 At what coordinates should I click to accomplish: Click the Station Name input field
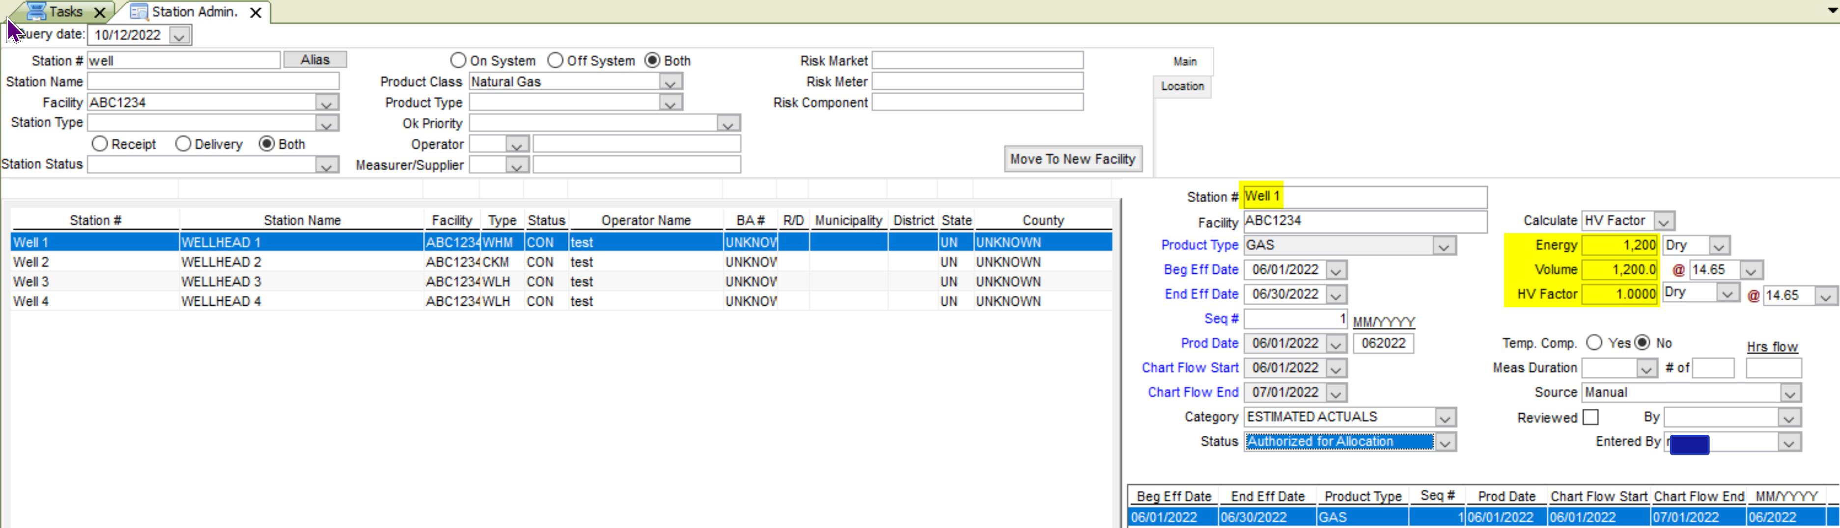point(213,81)
